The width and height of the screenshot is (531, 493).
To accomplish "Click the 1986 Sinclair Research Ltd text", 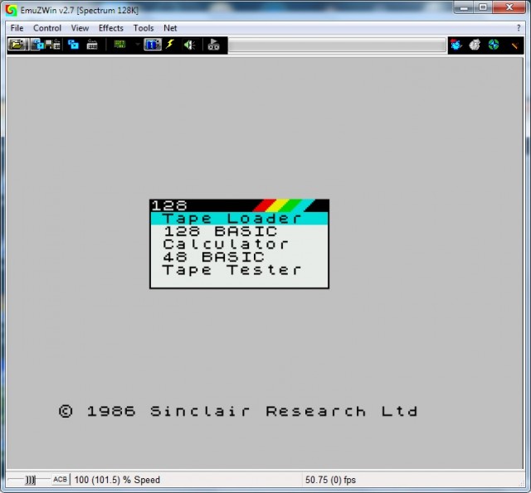I will (238, 411).
